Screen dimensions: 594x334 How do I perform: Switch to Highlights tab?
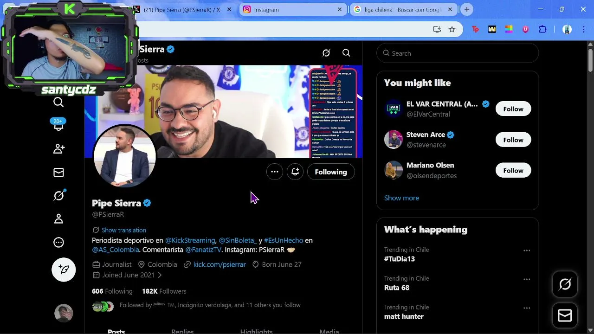pos(256,330)
